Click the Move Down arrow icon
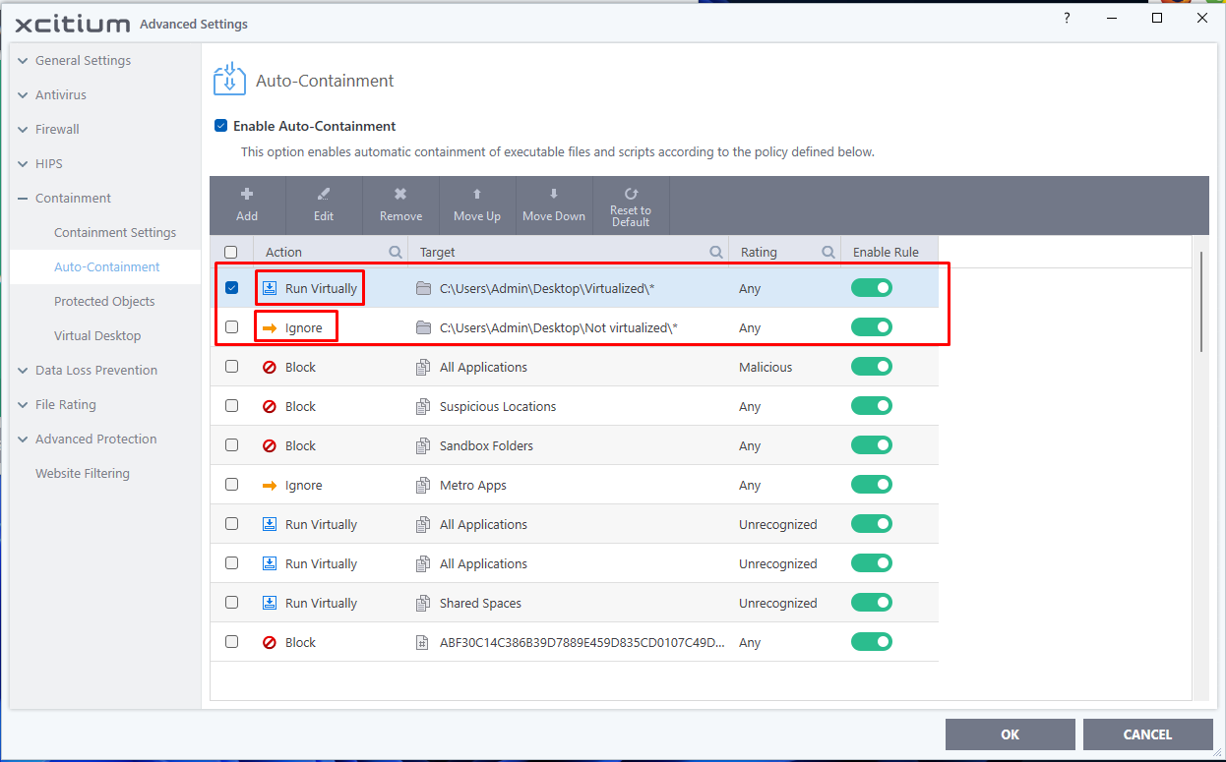Image resolution: width=1226 pixels, height=762 pixels. 554,195
